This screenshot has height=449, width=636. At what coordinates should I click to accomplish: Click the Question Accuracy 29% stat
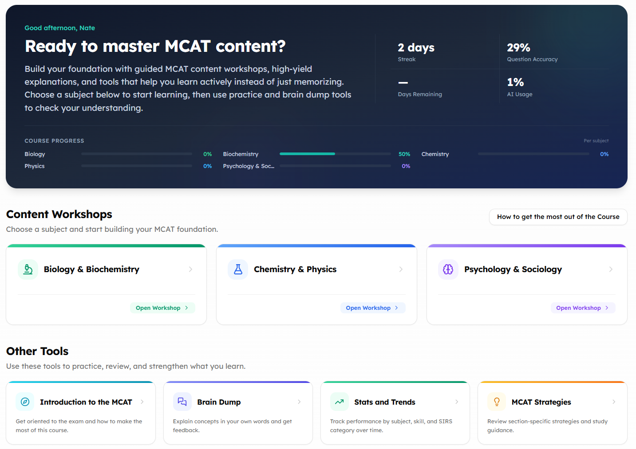(532, 52)
